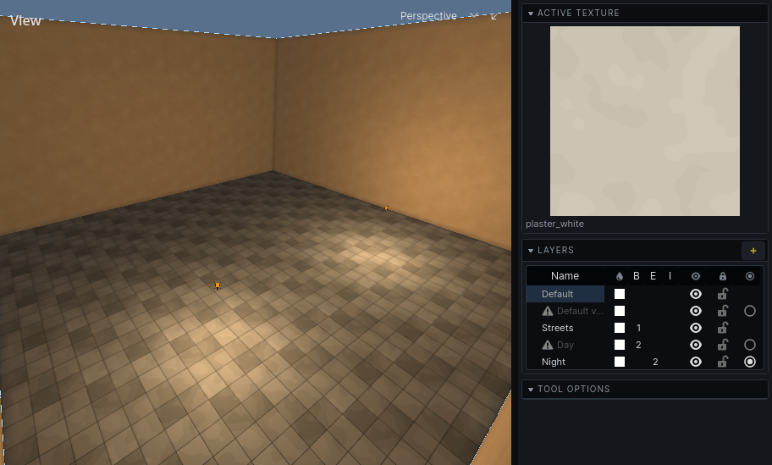Open the View menu in the viewport
Viewport: 772px width, 465px height.
tap(25, 20)
